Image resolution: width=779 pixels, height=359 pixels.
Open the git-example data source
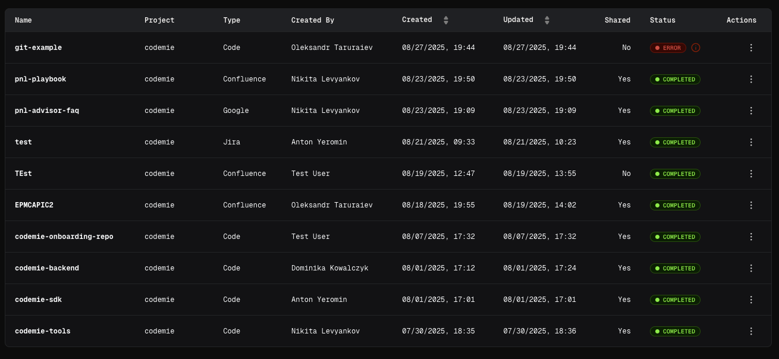tap(38, 48)
